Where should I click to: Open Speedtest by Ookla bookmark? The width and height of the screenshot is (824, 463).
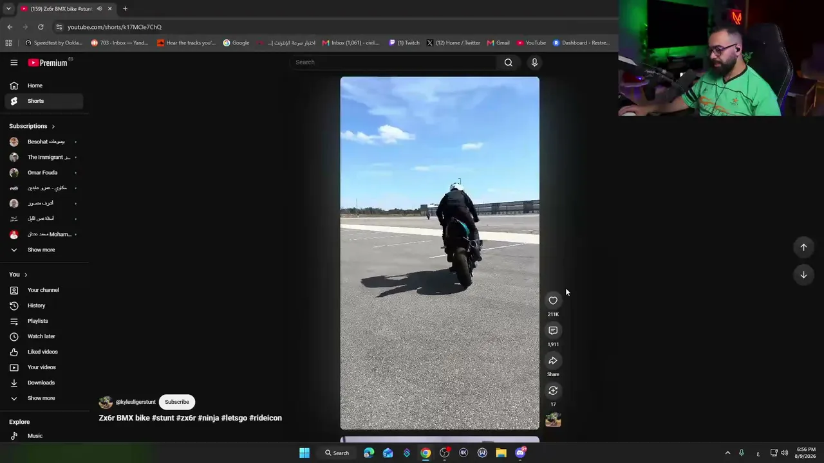coord(53,43)
